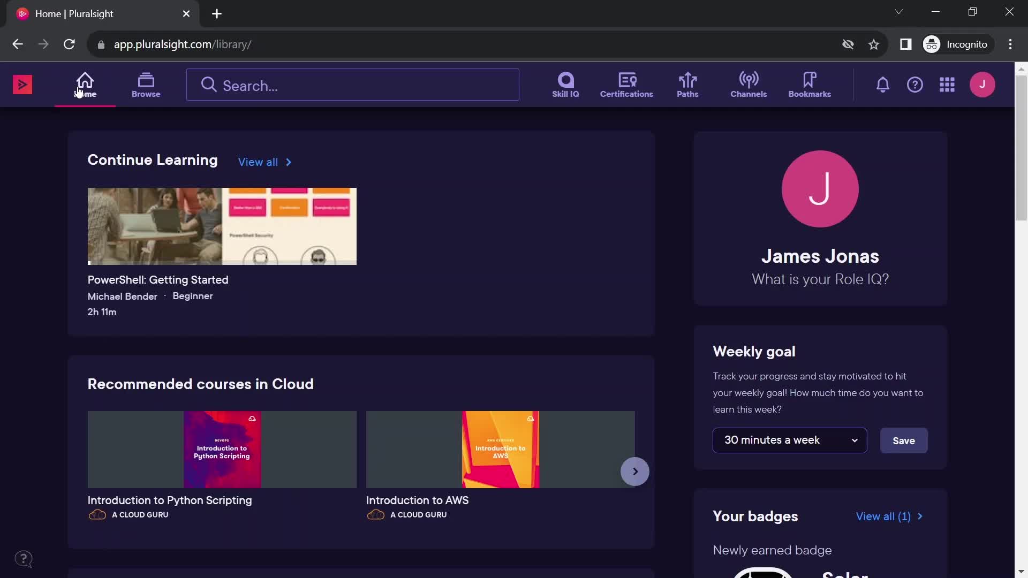Save the weekly learning goal
Viewport: 1028px width, 578px height.
tap(903, 440)
